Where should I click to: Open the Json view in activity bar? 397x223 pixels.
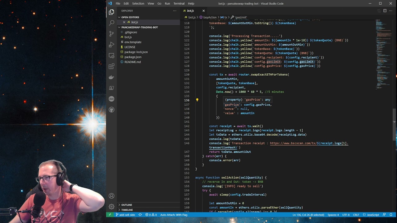click(x=112, y=99)
